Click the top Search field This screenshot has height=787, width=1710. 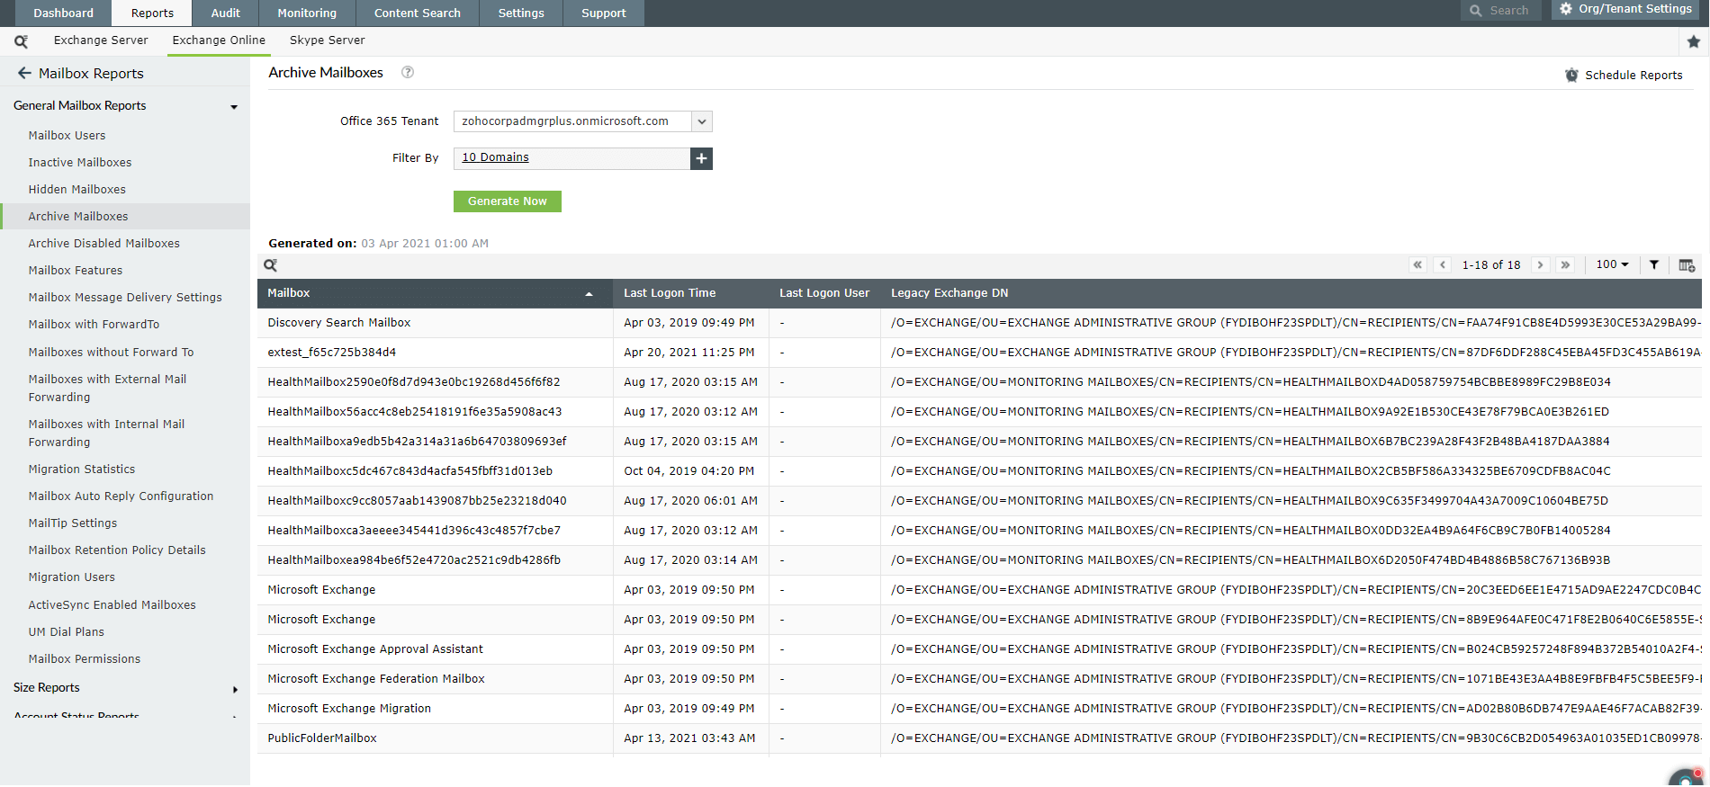pyautogui.click(x=1500, y=11)
